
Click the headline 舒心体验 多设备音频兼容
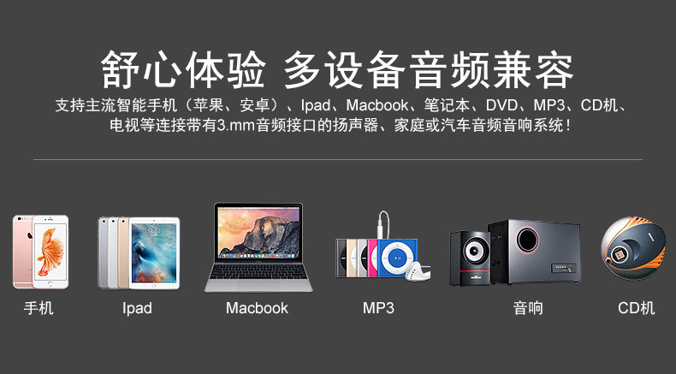tap(337, 70)
